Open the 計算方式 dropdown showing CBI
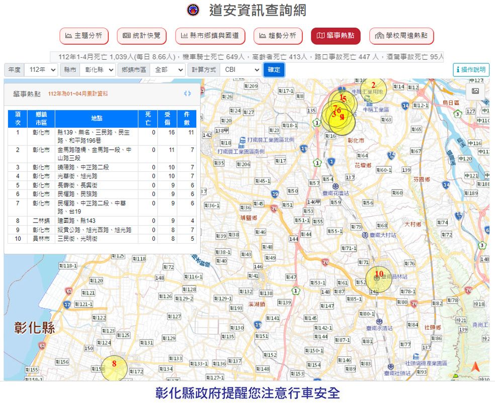This screenshot has width=495, height=403. click(x=240, y=70)
